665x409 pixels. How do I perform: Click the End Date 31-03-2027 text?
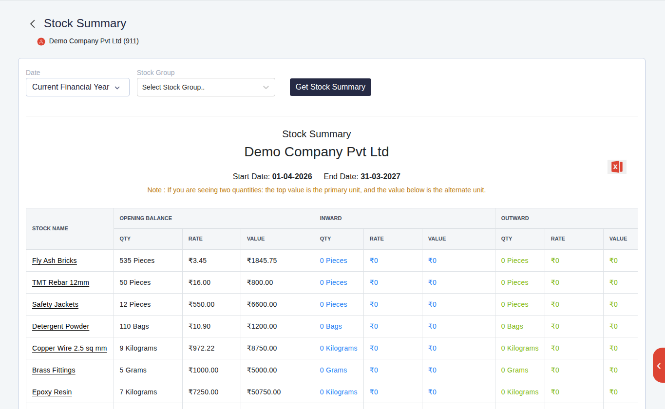362,176
